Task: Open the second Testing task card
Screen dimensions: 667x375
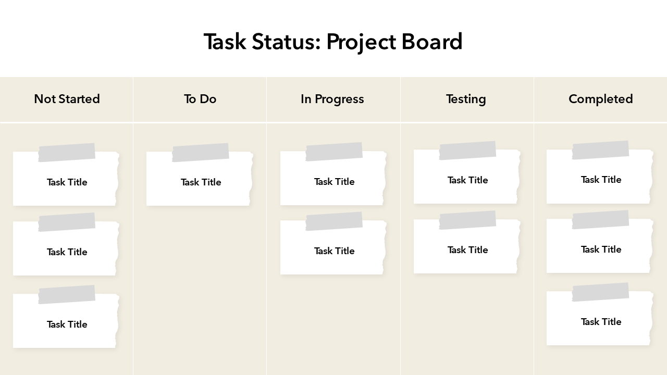Action: click(x=467, y=250)
